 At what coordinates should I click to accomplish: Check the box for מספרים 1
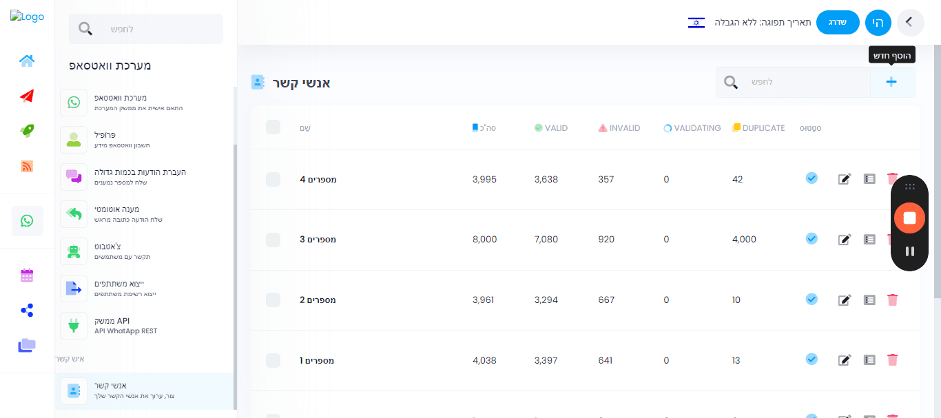click(x=273, y=360)
